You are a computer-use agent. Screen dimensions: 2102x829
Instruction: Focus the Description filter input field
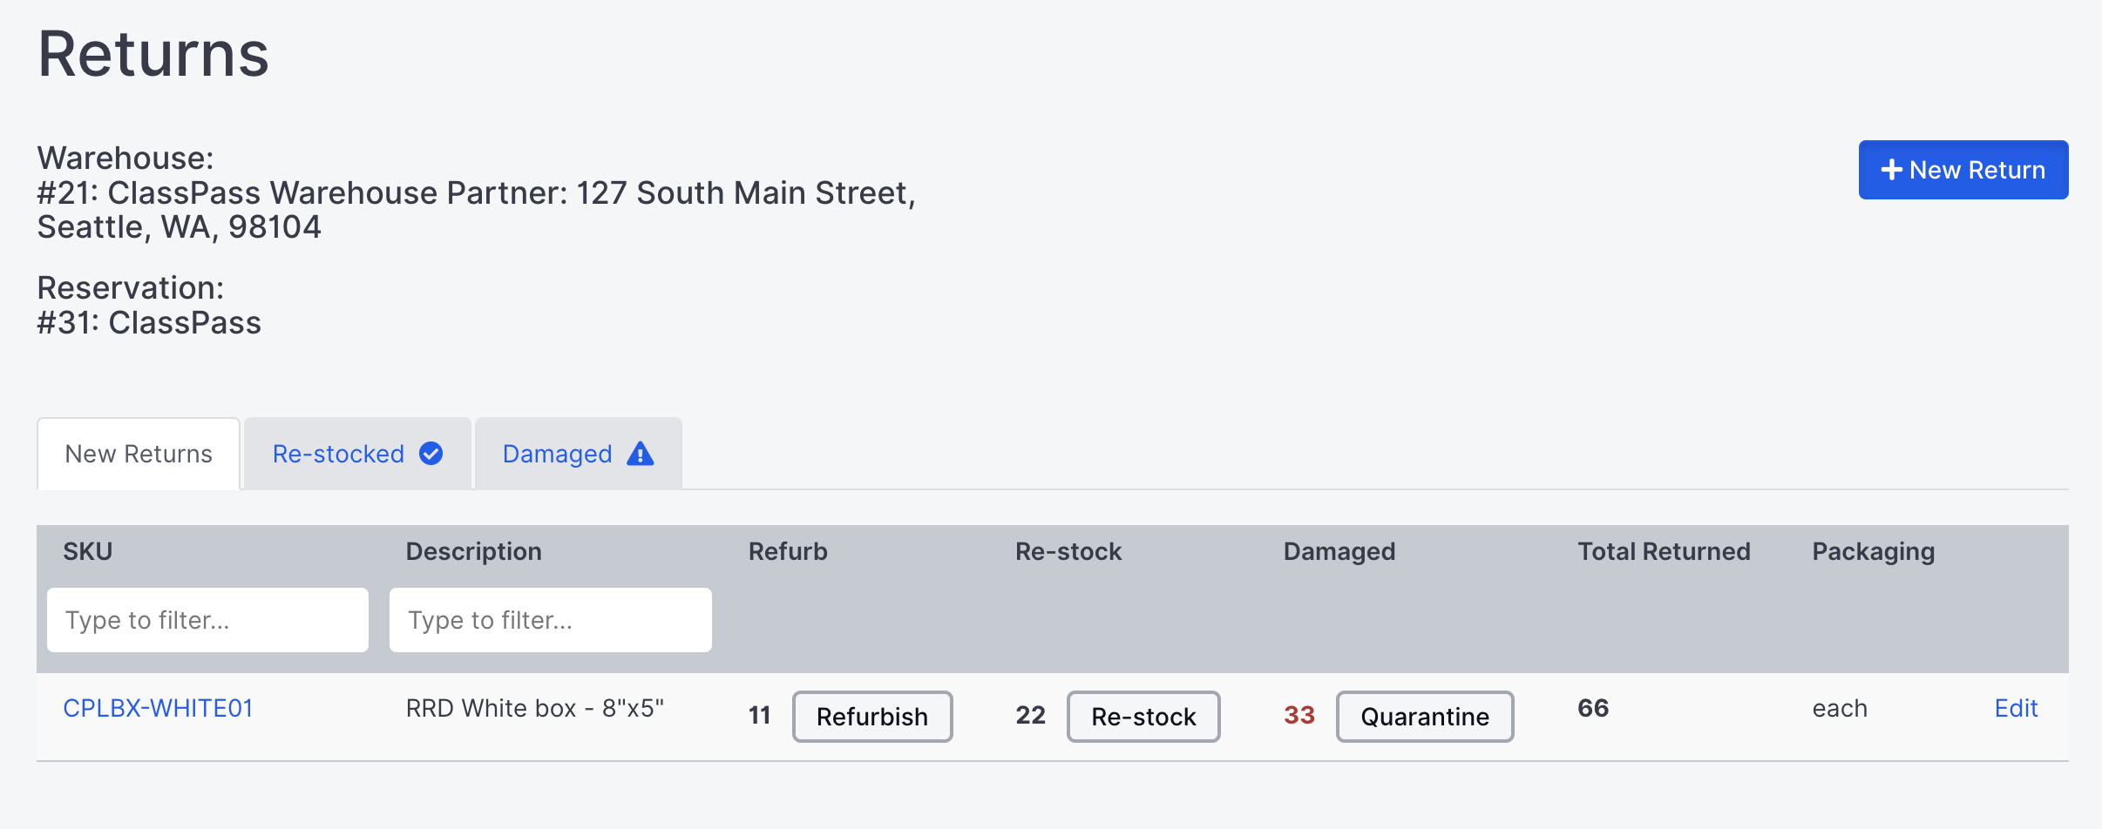pyautogui.click(x=551, y=620)
